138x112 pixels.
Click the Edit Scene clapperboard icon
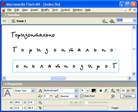[x=105, y=21]
